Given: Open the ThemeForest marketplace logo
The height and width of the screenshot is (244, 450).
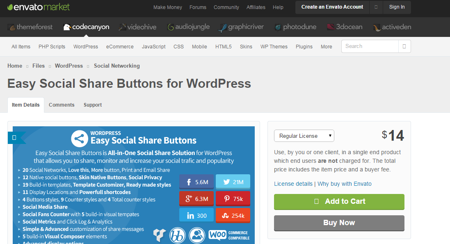Looking at the screenshot, I should [30, 27].
